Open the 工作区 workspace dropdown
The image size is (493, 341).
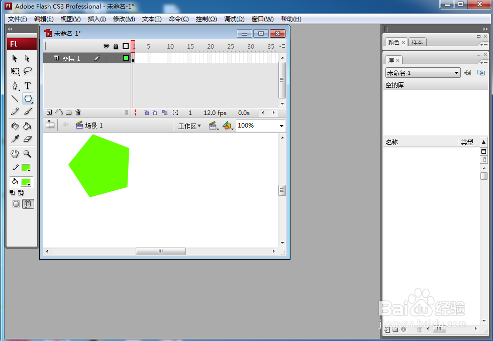click(189, 126)
